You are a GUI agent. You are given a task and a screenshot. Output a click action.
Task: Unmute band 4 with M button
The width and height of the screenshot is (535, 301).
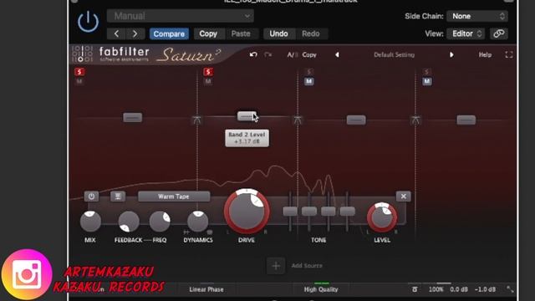tap(427, 81)
